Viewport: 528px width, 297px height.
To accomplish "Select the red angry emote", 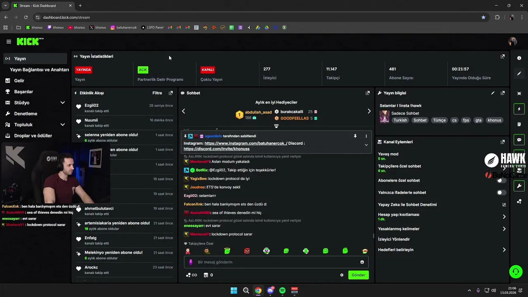I will [247, 251].
